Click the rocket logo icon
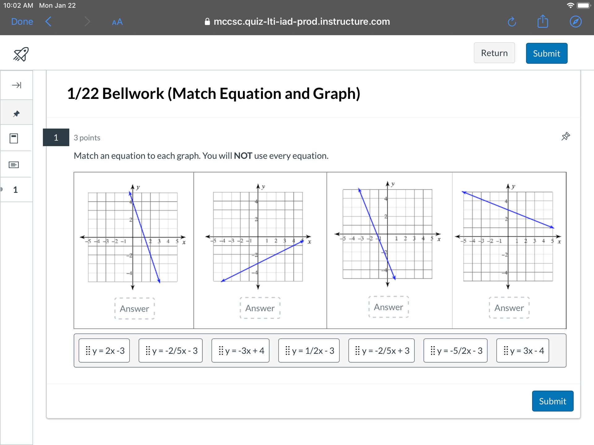 [x=21, y=54]
